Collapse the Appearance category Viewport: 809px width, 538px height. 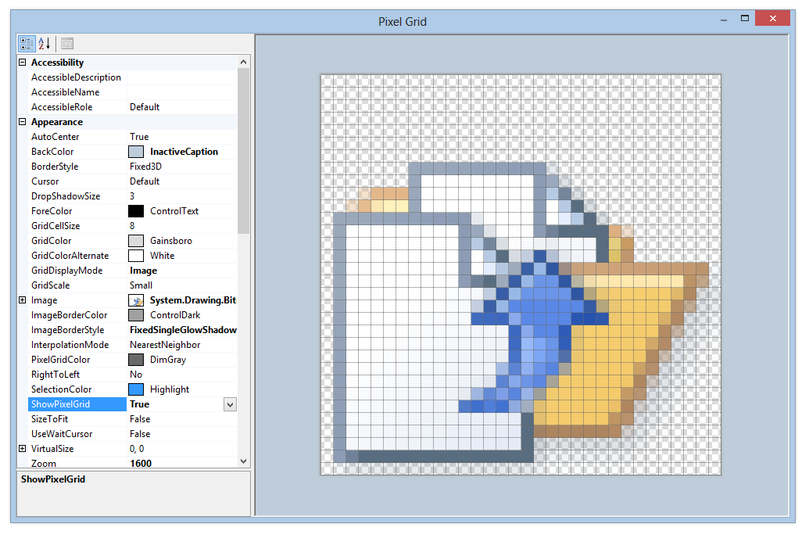tap(22, 122)
